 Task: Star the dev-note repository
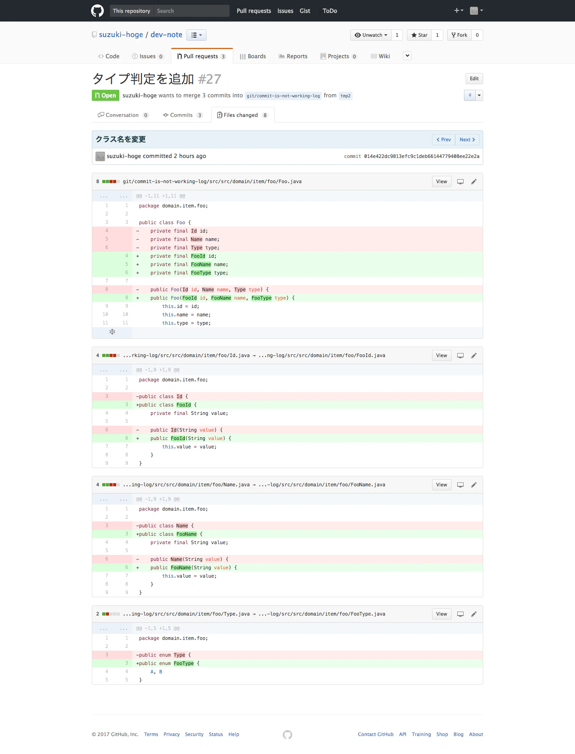click(x=419, y=35)
